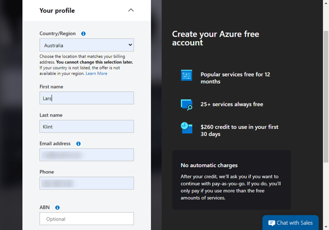
Task: Click the Email address info icon
Action: point(78,144)
